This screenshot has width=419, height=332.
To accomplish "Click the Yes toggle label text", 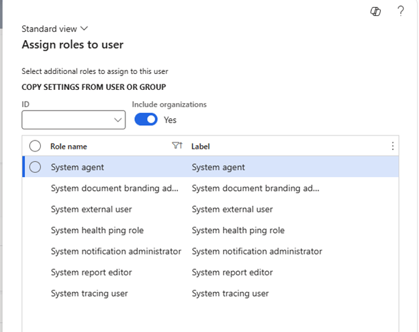I will (x=170, y=120).
